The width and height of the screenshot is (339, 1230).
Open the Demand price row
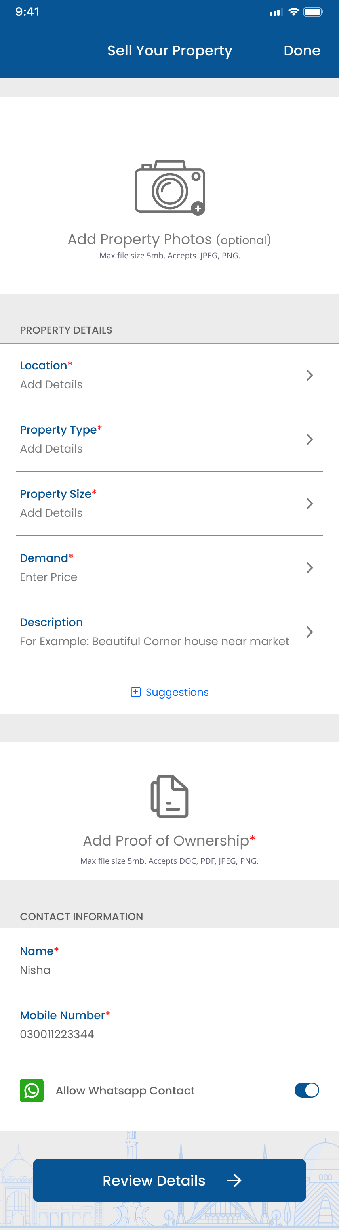click(169, 568)
